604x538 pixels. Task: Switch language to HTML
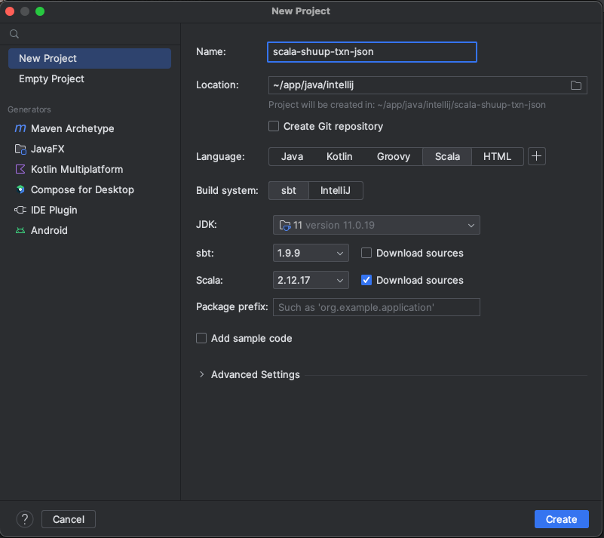(x=497, y=156)
